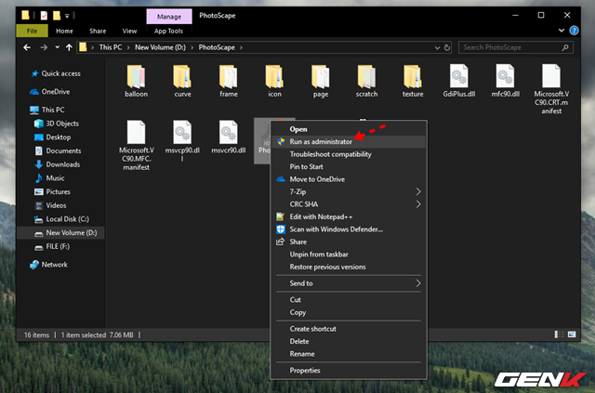The image size is (595, 393).
Task: Choose Restore previous versions
Action: [x=349, y=267]
